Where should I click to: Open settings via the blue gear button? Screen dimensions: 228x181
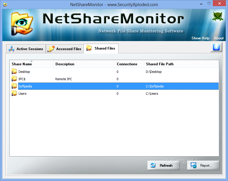click(216, 47)
